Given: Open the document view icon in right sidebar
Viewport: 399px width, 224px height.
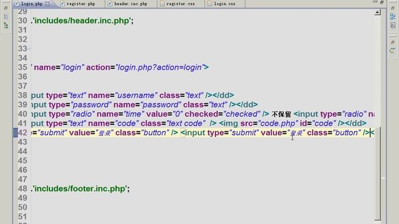Looking at the screenshot, I should point(393,26).
